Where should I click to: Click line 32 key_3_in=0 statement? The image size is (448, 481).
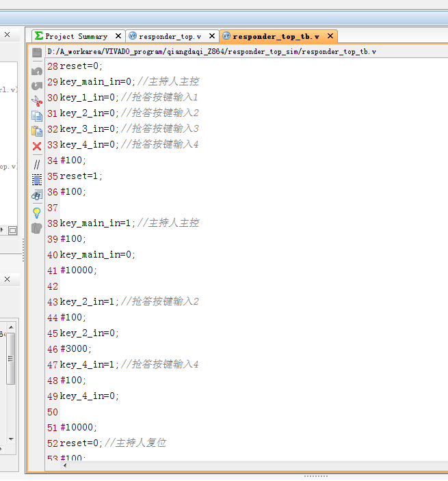tap(90, 128)
